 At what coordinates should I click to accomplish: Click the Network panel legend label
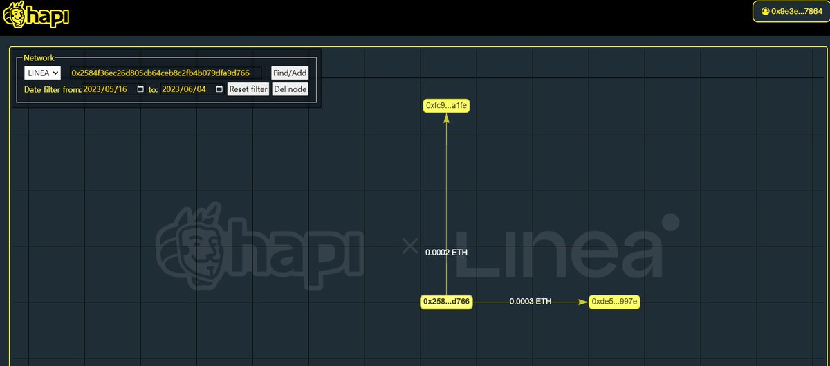coord(39,57)
